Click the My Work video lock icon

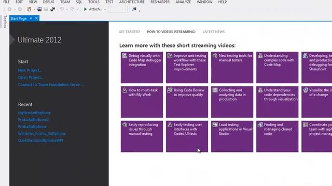pyautogui.click(x=125, y=90)
